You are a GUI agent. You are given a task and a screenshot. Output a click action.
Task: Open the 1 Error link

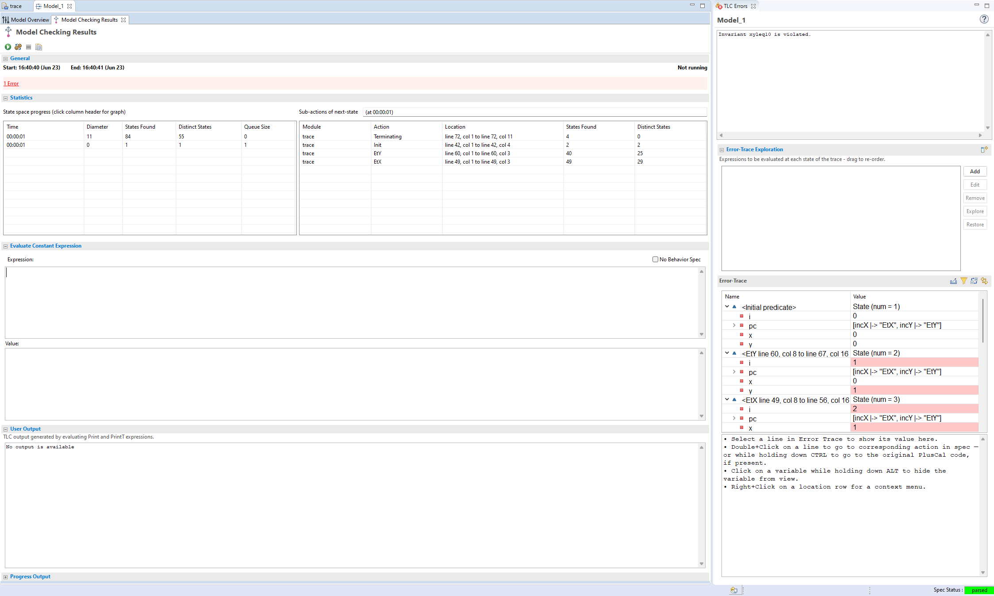(12, 84)
